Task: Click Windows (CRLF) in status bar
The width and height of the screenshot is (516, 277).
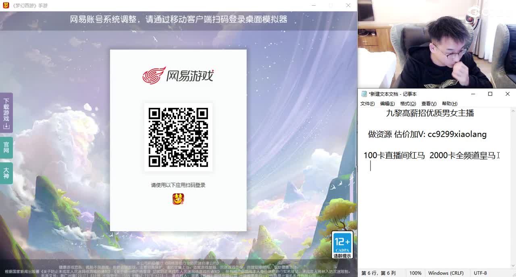Action: coord(446,273)
